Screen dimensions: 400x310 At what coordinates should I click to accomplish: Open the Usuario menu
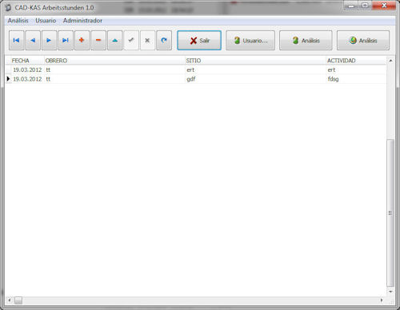46,21
